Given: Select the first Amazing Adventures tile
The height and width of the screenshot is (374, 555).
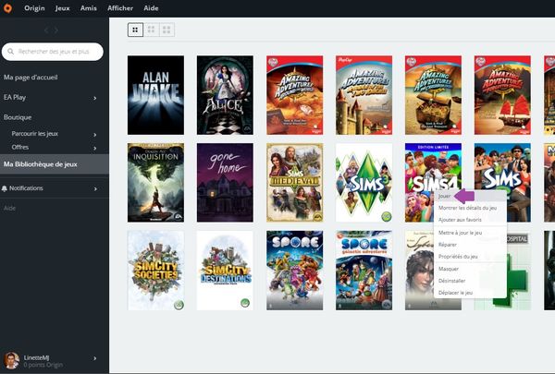Looking at the screenshot, I should tap(294, 95).
